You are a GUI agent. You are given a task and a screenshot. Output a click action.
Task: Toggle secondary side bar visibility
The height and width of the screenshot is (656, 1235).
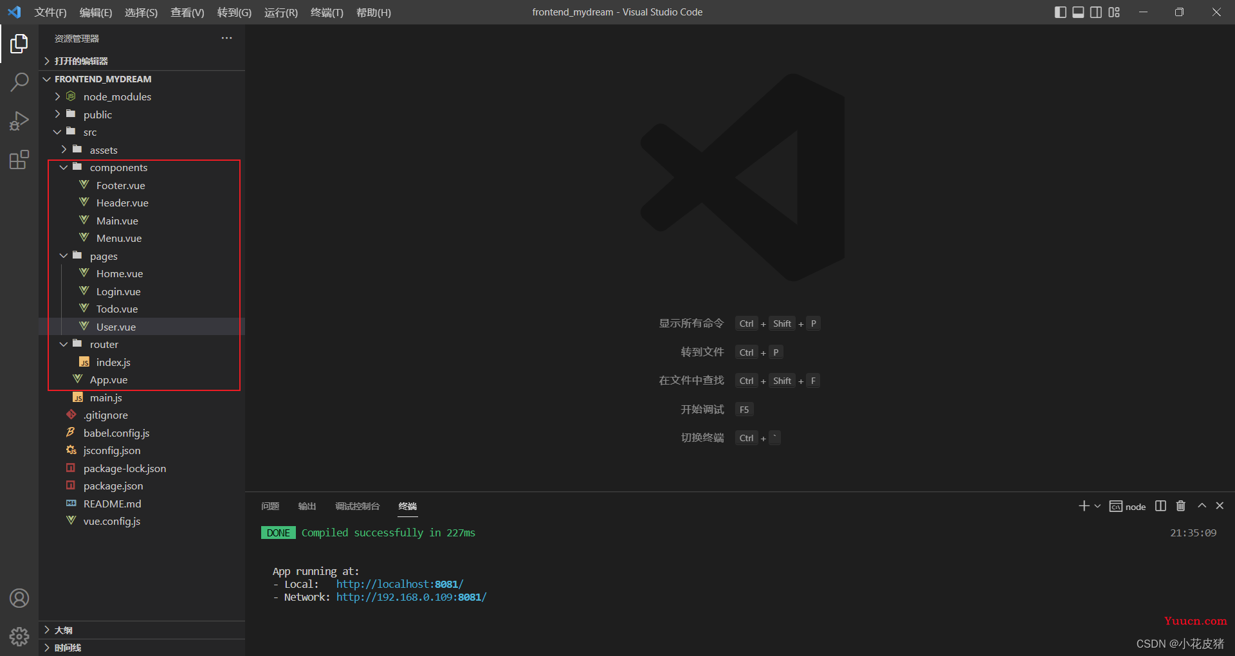pyautogui.click(x=1096, y=12)
